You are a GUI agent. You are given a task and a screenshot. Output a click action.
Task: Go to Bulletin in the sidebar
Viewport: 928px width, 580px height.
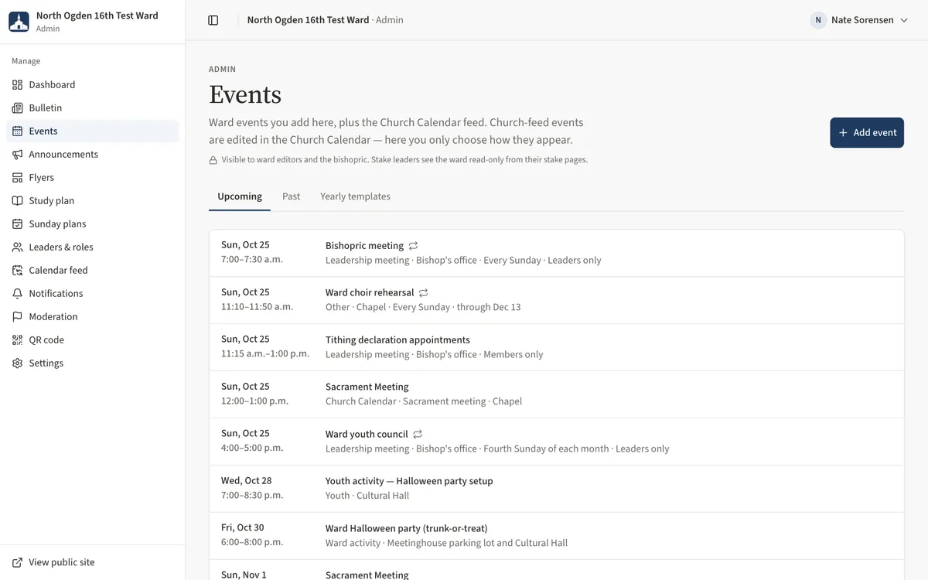[x=93, y=108]
